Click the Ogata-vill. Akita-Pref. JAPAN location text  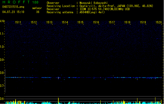click(116, 6)
